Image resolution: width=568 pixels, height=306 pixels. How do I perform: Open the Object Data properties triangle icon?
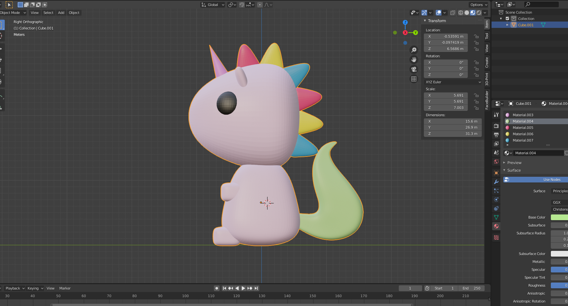[x=496, y=217]
